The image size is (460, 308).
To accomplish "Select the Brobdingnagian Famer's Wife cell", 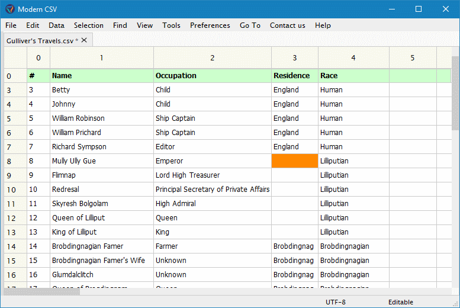I will 101,261.
